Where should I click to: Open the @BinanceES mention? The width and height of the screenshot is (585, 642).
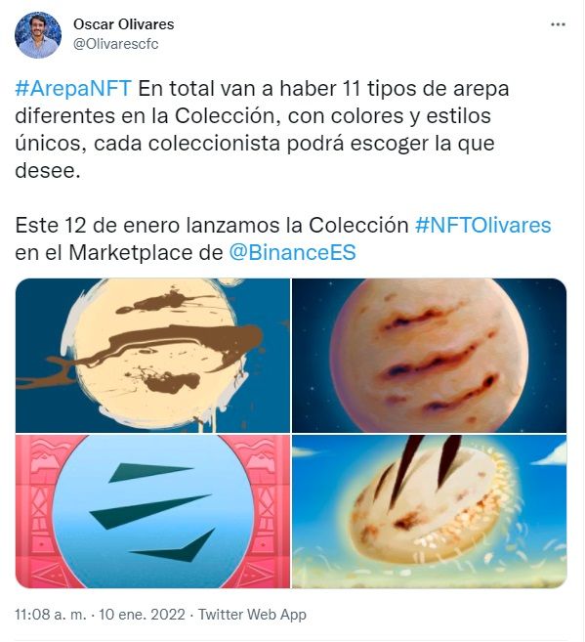[292, 252]
